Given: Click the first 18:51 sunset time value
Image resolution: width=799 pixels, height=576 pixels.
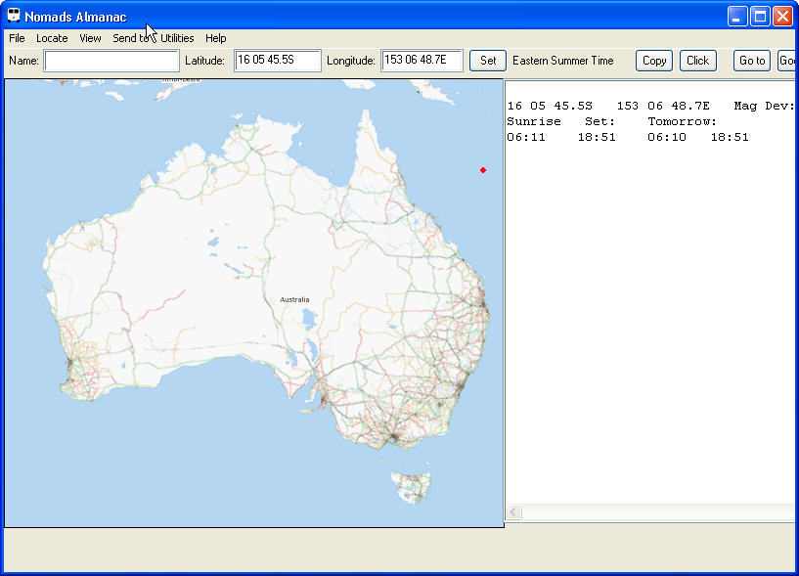Looking at the screenshot, I should 597,137.
